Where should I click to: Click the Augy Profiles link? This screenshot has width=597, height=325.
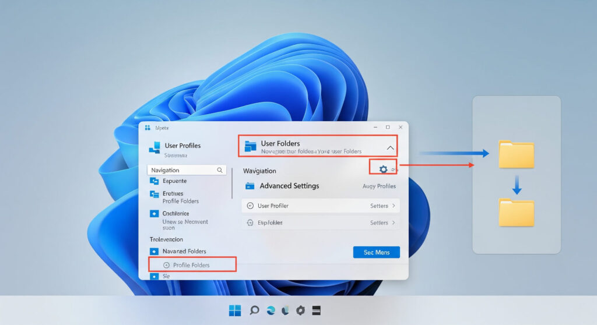379,186
